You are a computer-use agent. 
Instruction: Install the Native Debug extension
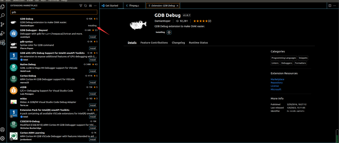[x=93, y=71]
